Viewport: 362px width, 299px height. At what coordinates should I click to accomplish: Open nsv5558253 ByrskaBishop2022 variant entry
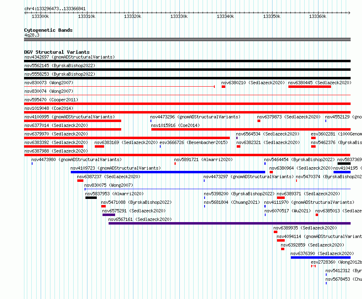coord(60,74)
